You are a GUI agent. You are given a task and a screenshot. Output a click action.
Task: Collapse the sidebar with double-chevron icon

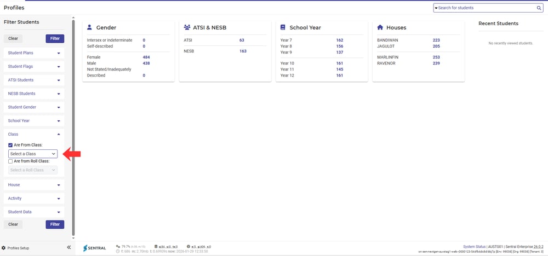tap(68, 248)
